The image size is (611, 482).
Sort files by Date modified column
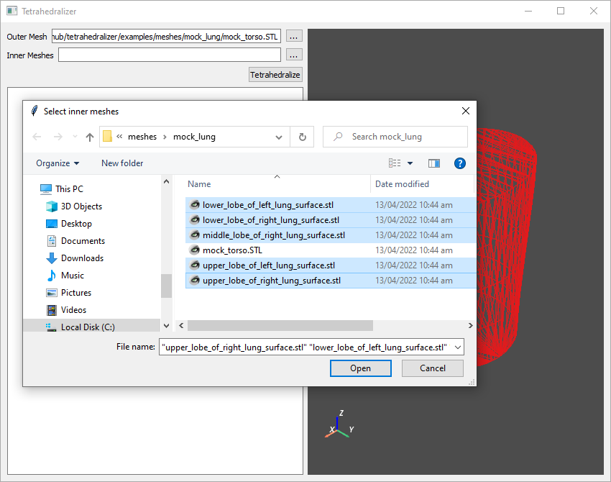point(402,184)
